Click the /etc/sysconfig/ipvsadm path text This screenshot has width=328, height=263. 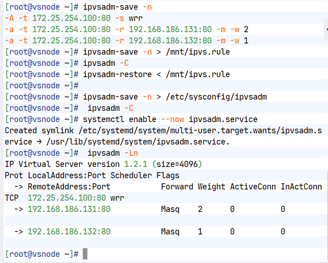coord(216,97)
